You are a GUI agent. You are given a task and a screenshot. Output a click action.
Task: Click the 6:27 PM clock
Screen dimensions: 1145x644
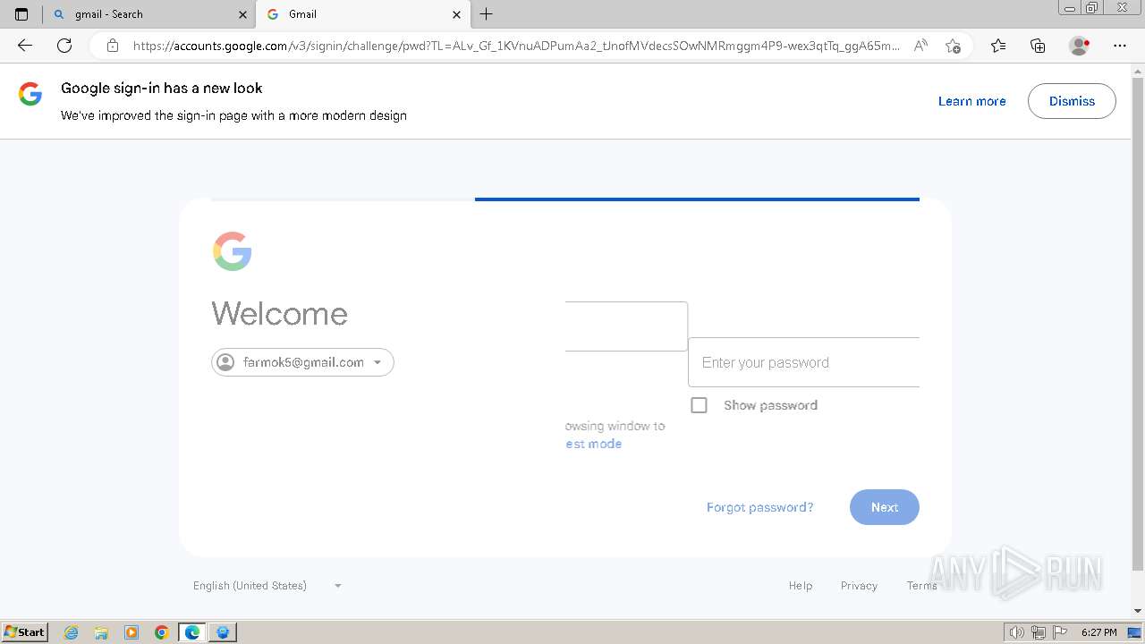[1098, 632]
